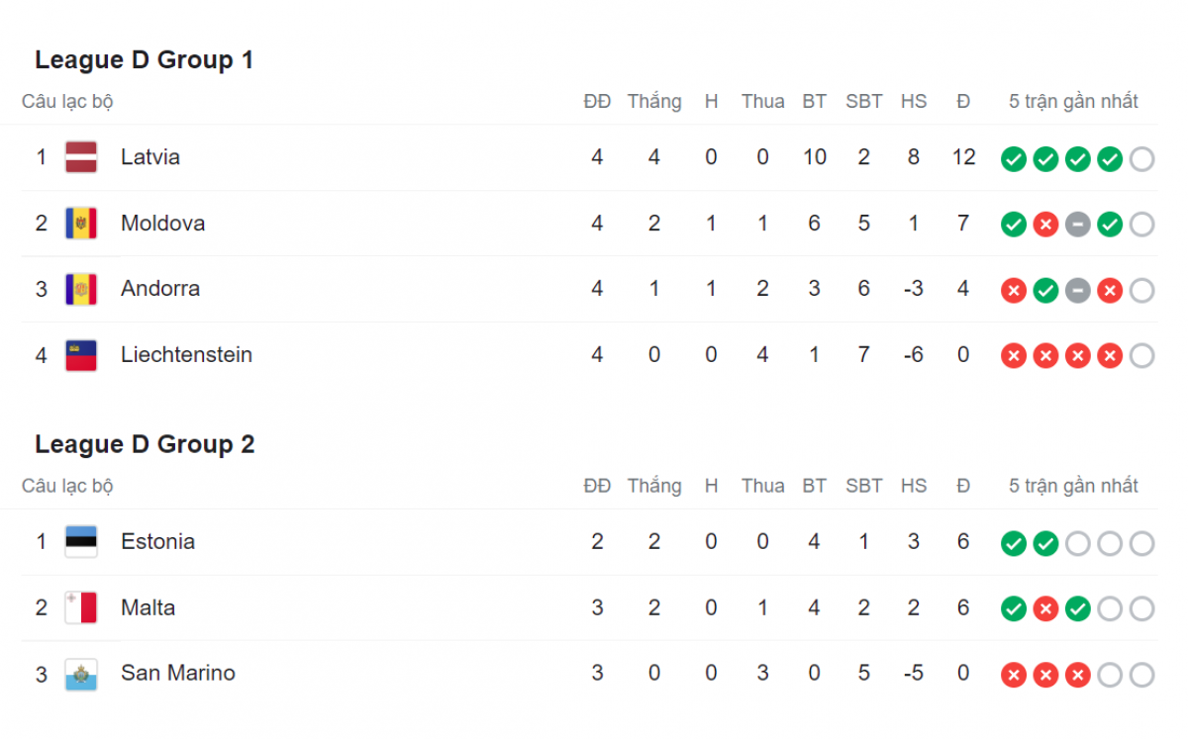The height and width of the screenshot is (739, 1188).
Task: Click the Liechtenstein flag icon
Action: pyautogui.click(x=81, y=355)
